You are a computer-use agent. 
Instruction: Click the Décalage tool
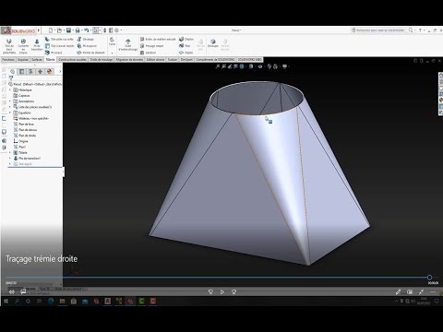(86, 40)
